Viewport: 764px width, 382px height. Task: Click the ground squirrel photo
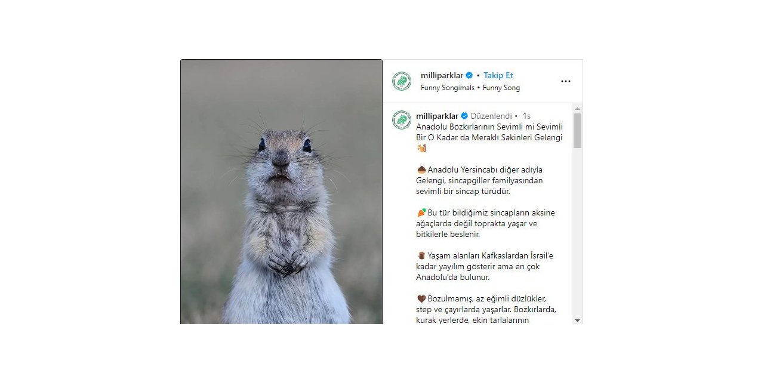(x=281, y=192)
